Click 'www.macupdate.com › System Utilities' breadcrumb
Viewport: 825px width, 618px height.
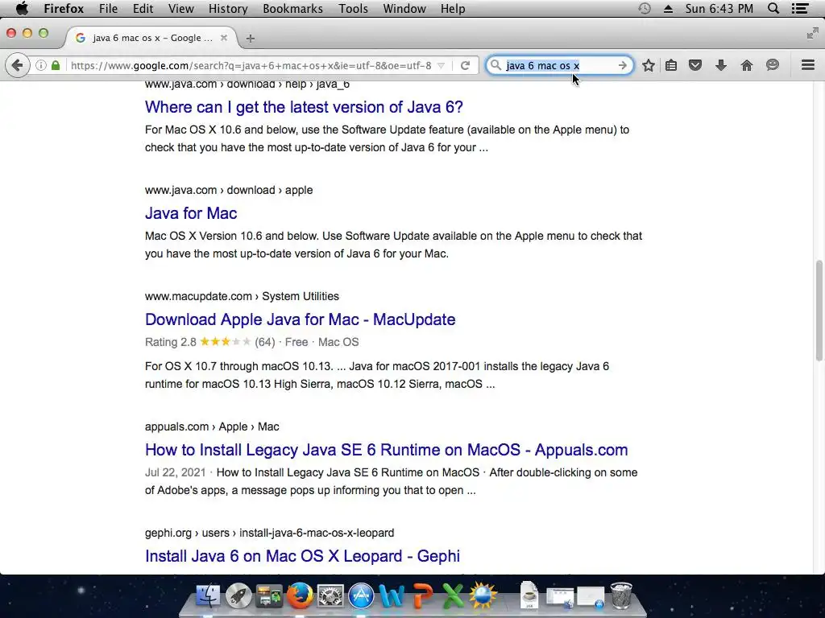pos(242,296)
